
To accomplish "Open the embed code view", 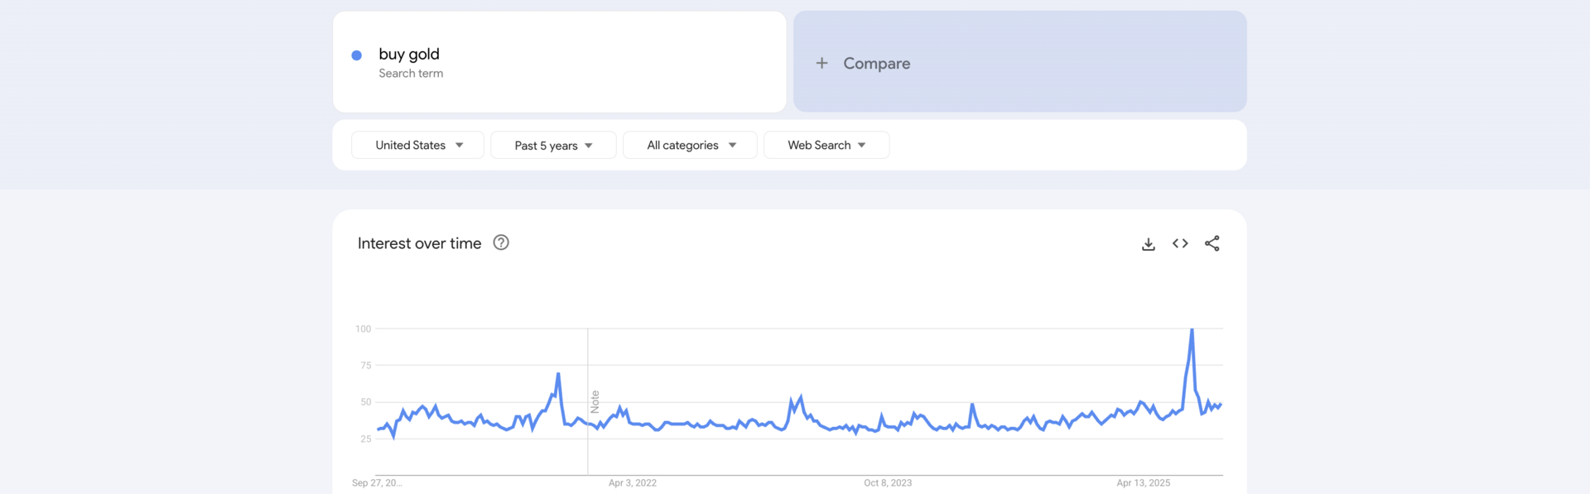I will pos(1179,243).
